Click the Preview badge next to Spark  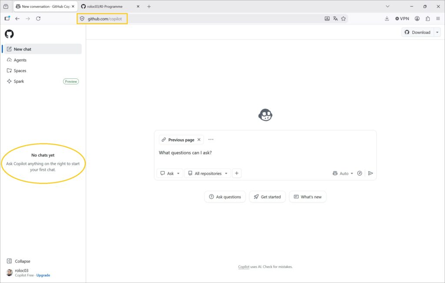[71, 81]
